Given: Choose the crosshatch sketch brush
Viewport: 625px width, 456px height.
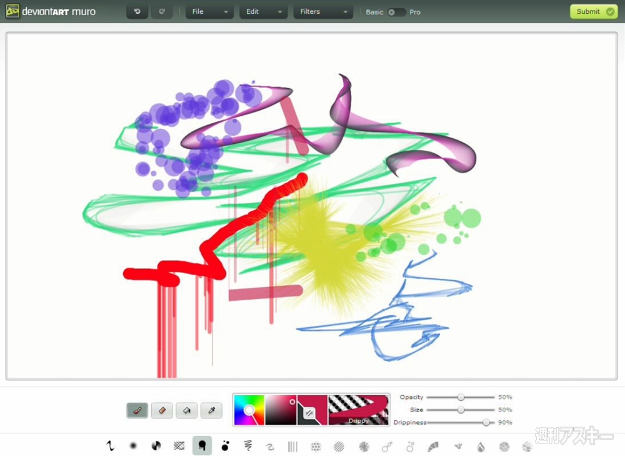Looking at the screenshot, I should click(x=179, y=445).
